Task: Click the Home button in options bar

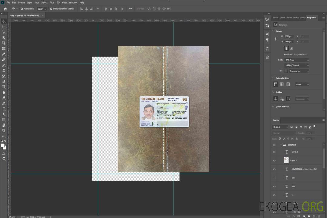Action: pyautogui.click(x=5, y=9)
